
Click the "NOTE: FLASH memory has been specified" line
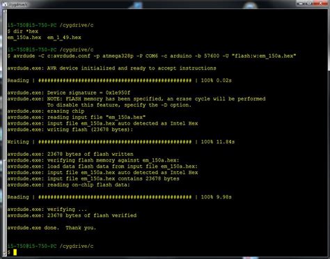coord(136,99)
